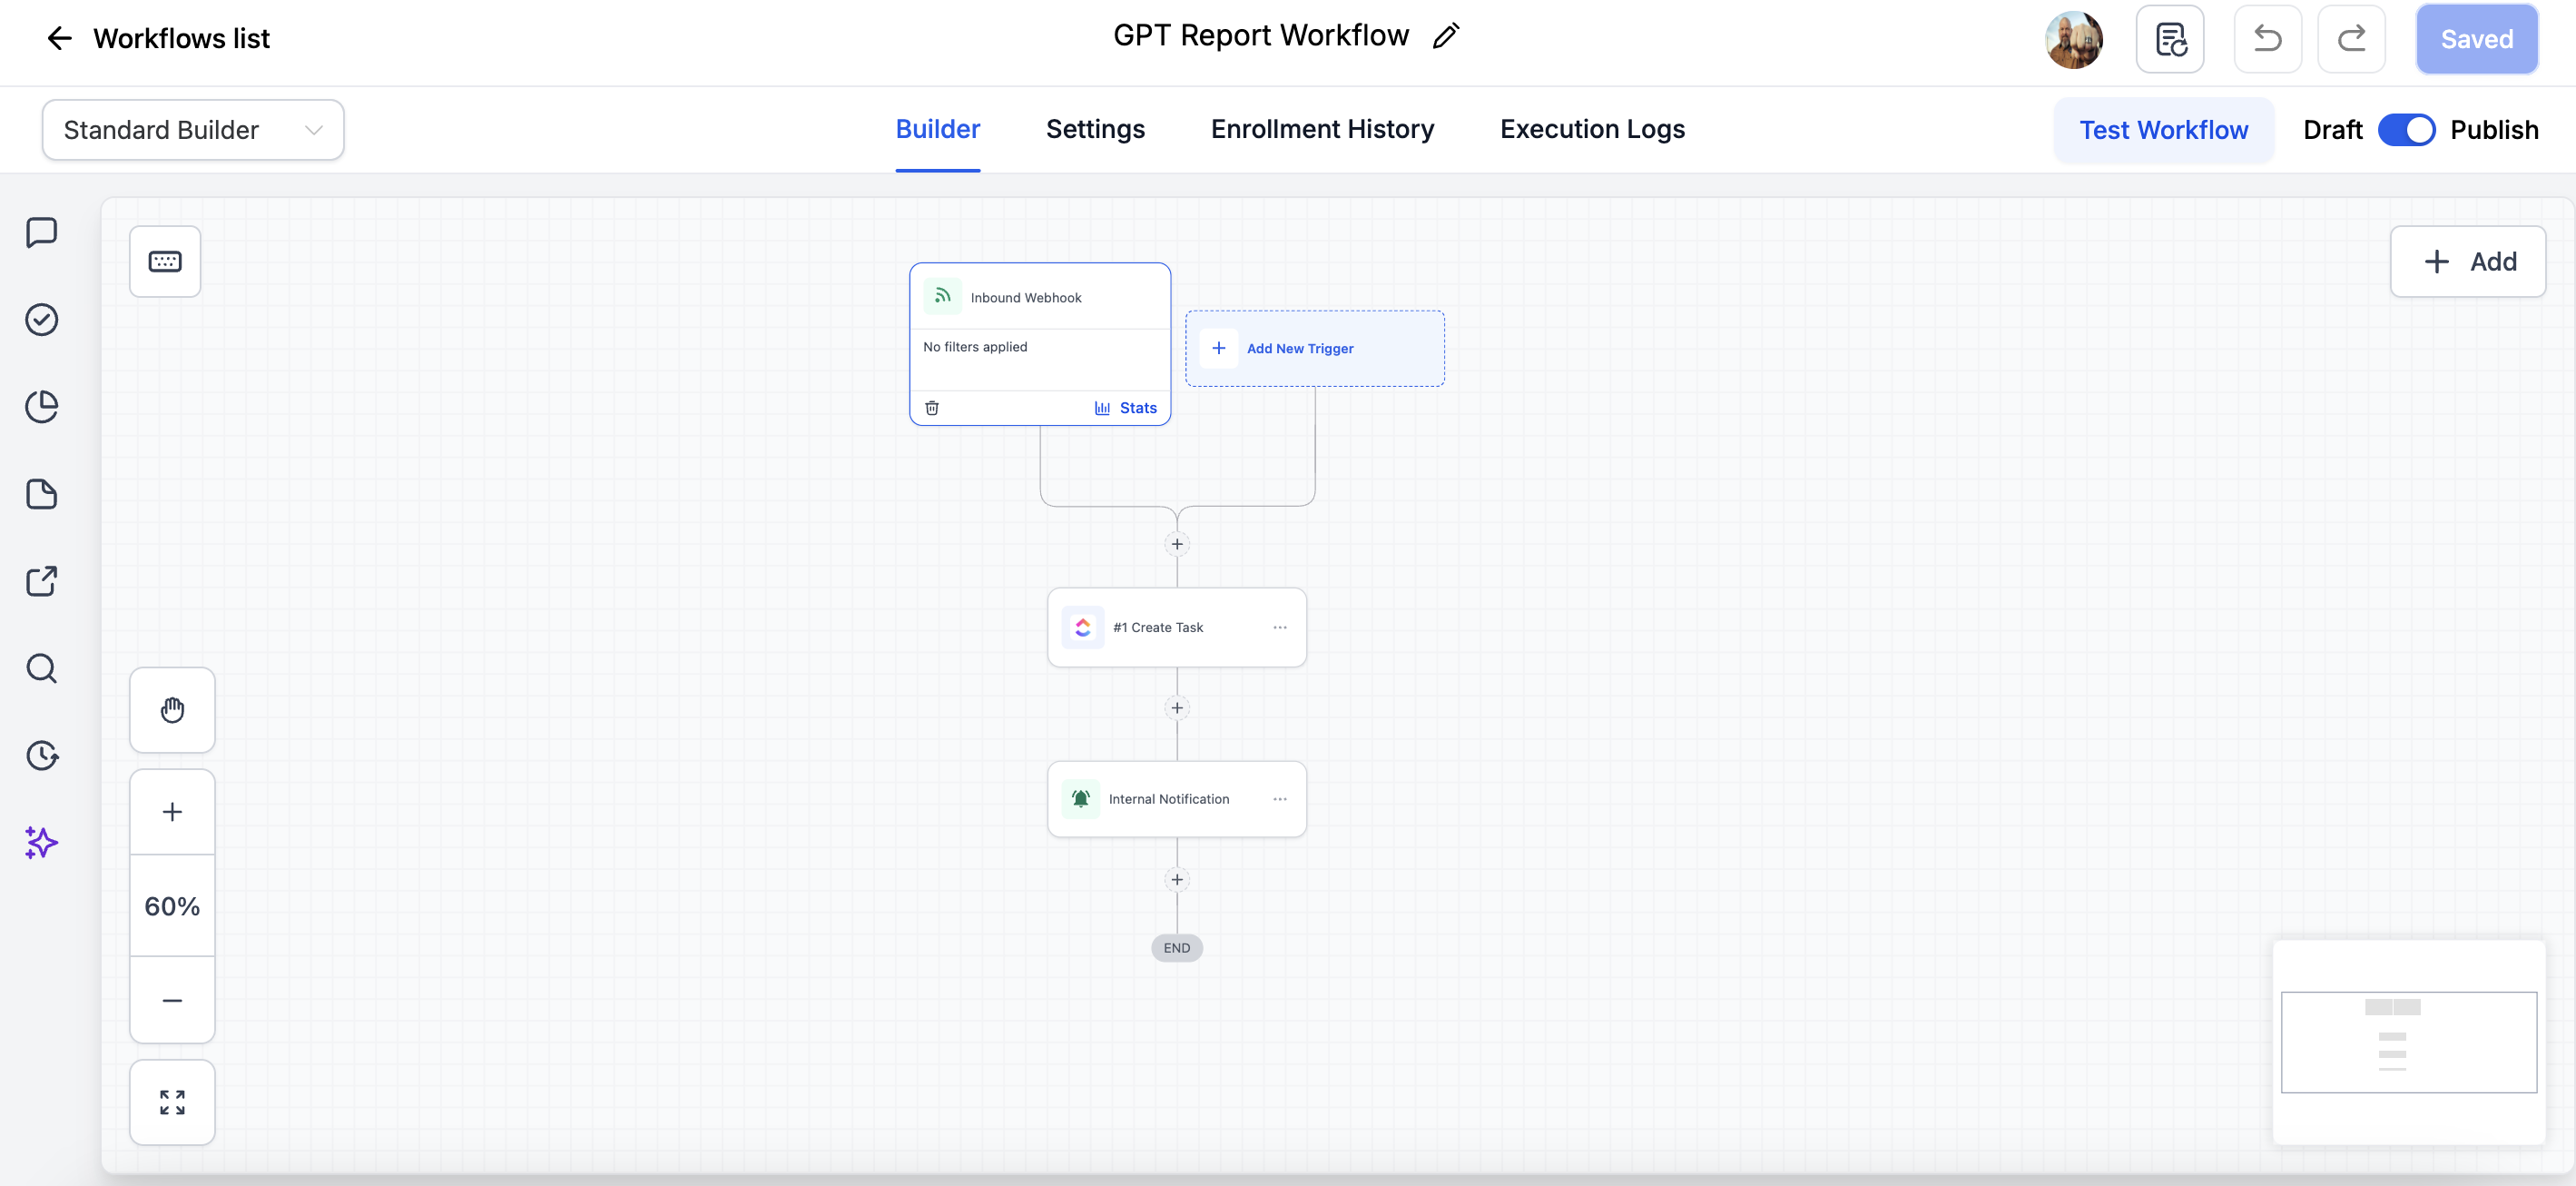Select the #1 Create Task action
The height and width of the screenshot is (1186, 2576).
click(x=1177, y=628)
